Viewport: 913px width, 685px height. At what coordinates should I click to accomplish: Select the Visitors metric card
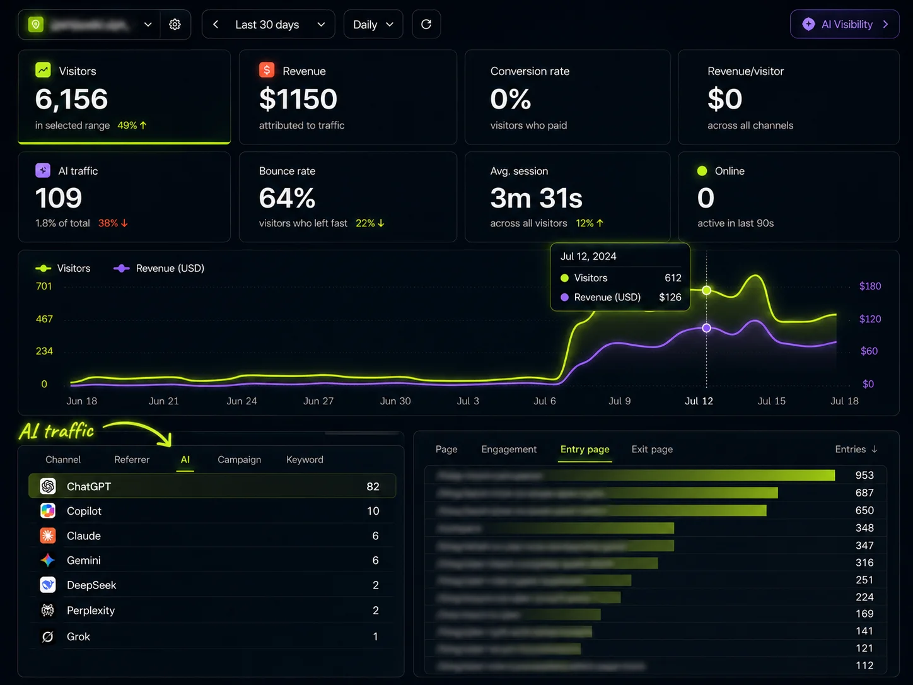[x=124, y=97]
